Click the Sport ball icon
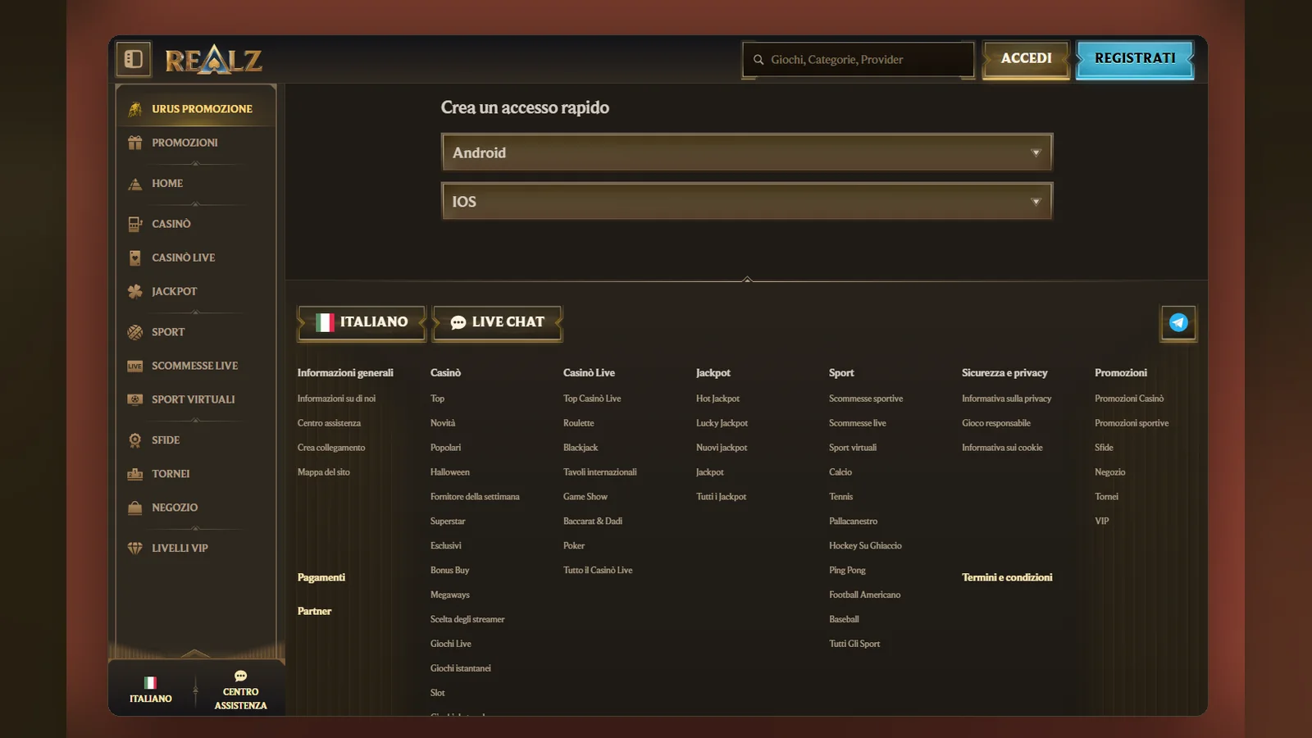 pyautogui.click(x=135, y=332)
